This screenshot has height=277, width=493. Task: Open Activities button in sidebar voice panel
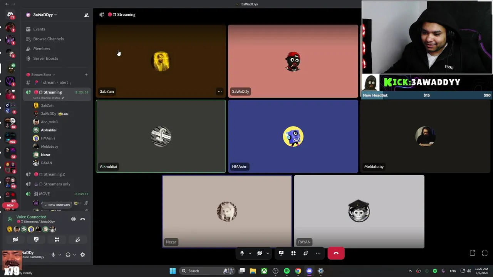pos(57,239)
